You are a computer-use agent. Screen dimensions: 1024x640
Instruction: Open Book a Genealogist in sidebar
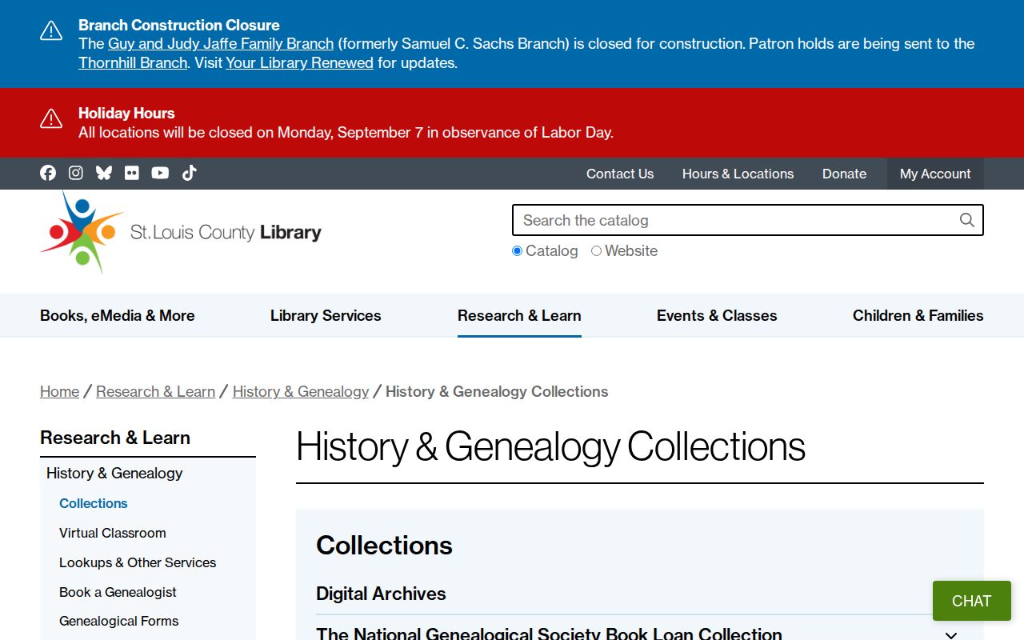point(118,592)
